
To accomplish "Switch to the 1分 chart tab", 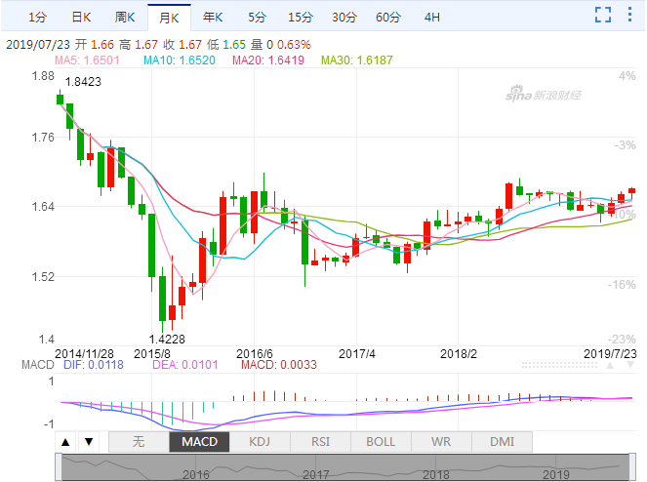I will [x=37, y=18].
